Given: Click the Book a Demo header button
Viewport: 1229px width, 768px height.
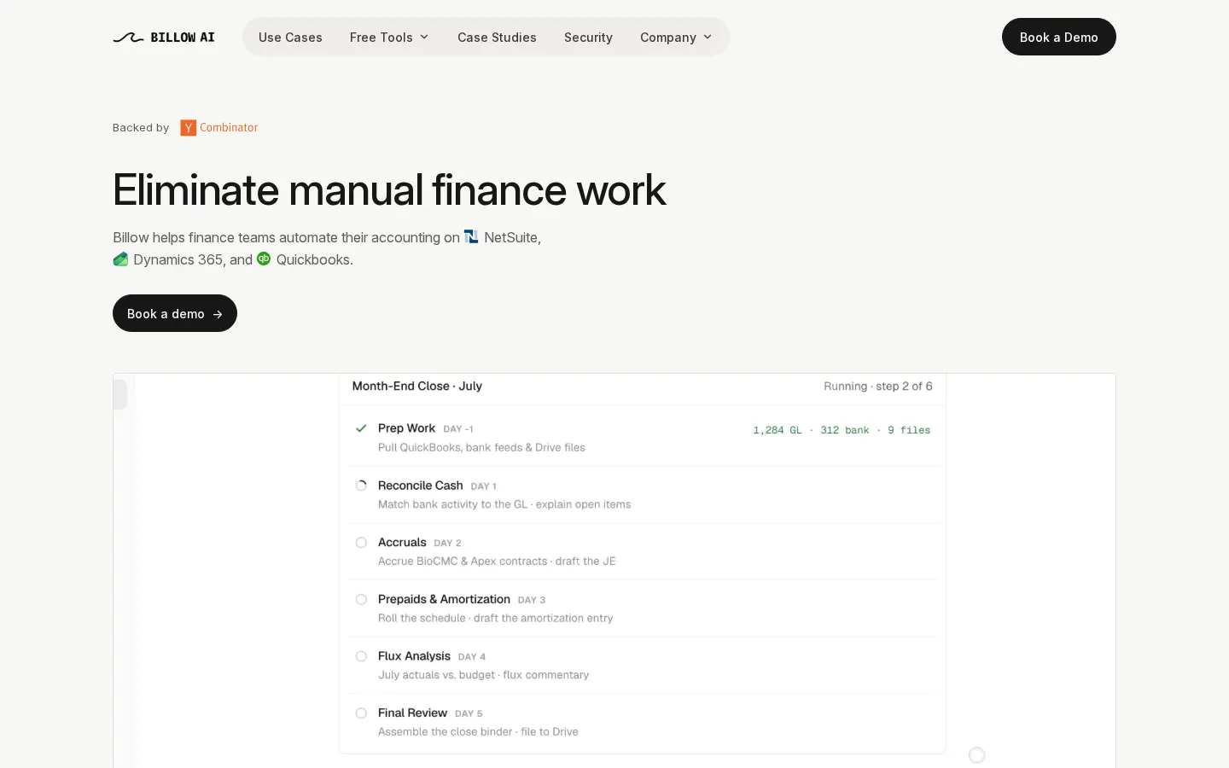Looking at the screenshot, I should tap(1058, 37).
